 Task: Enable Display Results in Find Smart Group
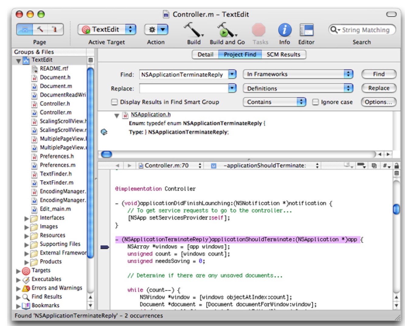pos(114,102)
